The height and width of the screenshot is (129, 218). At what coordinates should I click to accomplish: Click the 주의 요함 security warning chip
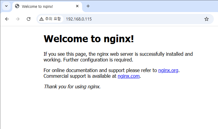click(50, 19)
